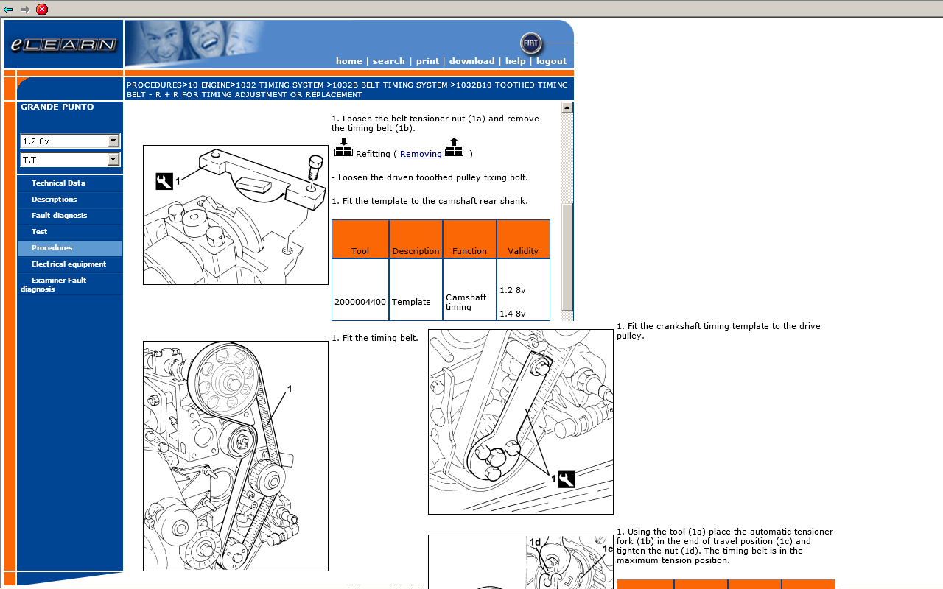The image size is (943, 589).
Task: Click the timing belt diagram image
Action: point(236,456)
